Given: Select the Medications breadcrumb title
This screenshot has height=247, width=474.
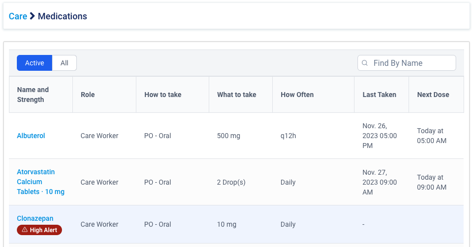Looking at the screenshot, I should coord(62,16).
